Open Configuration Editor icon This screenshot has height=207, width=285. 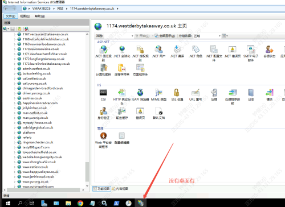pyautogui.click(x=122, y=136)
